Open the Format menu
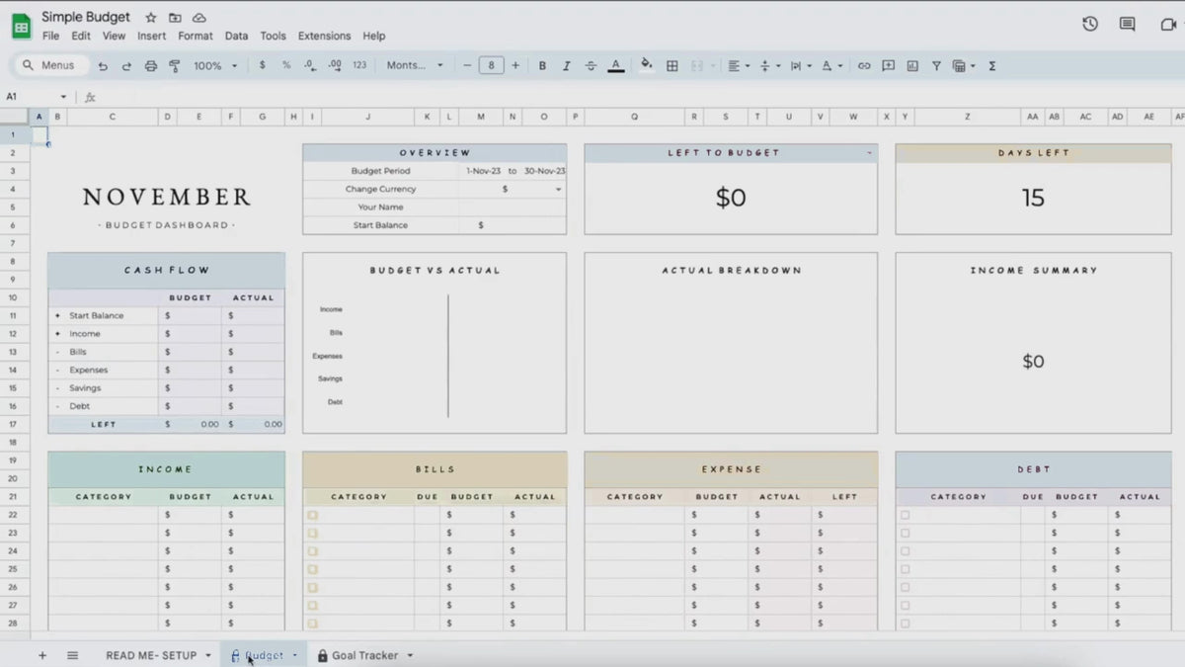The image size is (1185, 667). pyautogui.click(x=196, y=36)
